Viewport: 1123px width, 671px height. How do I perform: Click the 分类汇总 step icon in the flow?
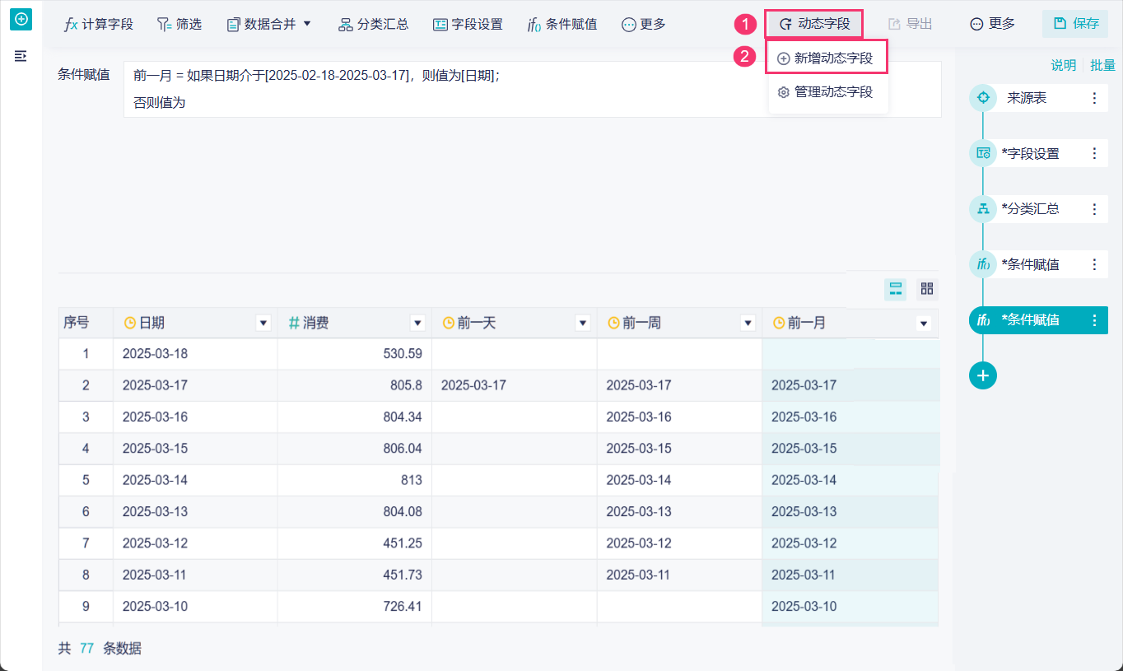click(983, 209)
